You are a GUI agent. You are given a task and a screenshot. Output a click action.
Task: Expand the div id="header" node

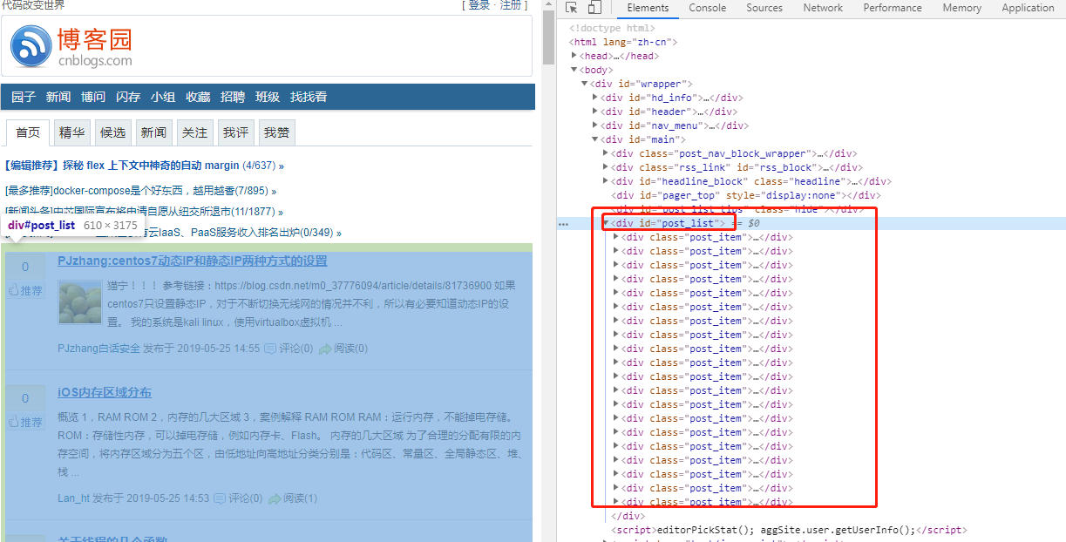(595, 112)
